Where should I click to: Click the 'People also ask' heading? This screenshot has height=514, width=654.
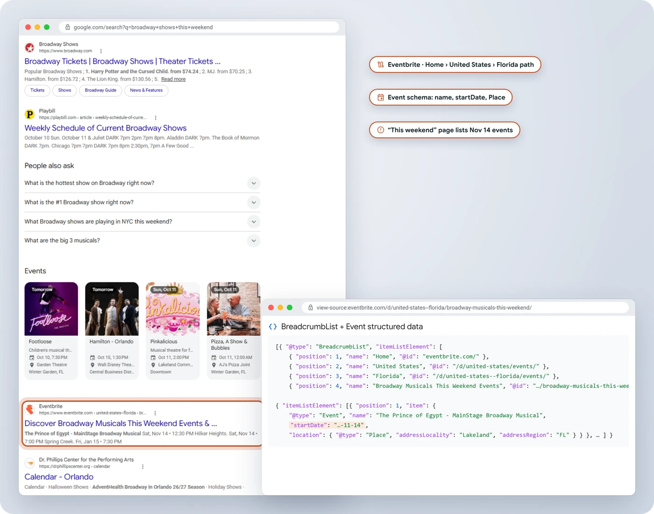click(49, 165)
